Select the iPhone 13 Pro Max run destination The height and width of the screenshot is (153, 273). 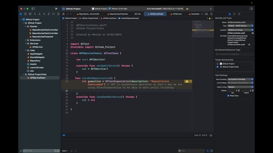[x=118, y=8]
